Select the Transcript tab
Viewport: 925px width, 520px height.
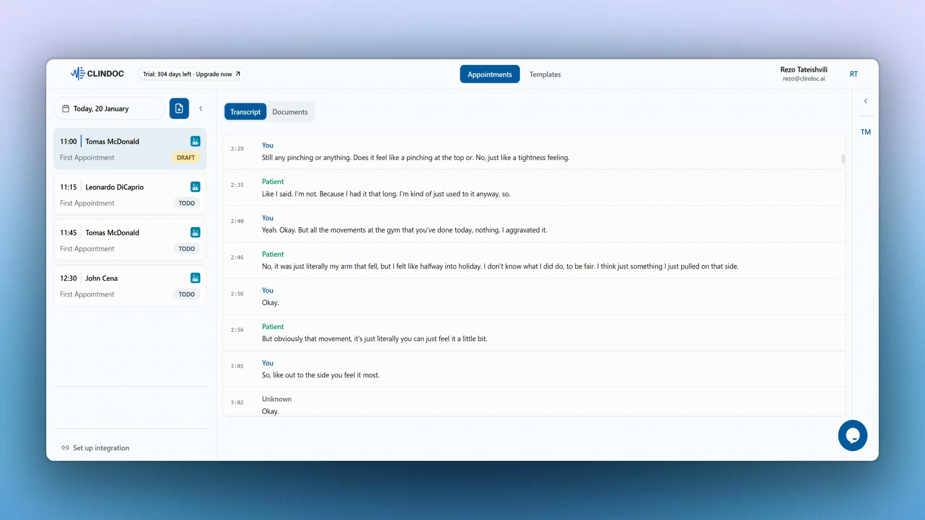click(245, 112)
